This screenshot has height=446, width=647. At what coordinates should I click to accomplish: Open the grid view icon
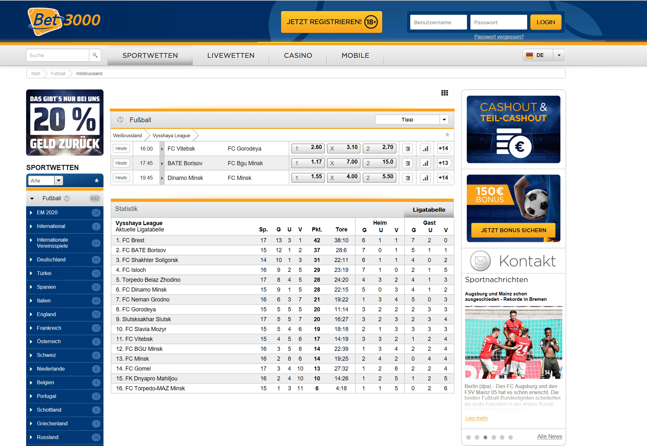pos(444,93)
